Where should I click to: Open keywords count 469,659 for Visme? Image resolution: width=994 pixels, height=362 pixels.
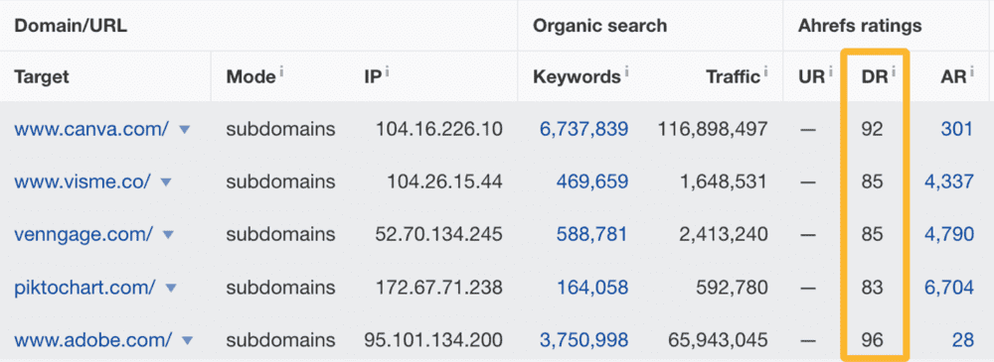[x=592, y=181]
